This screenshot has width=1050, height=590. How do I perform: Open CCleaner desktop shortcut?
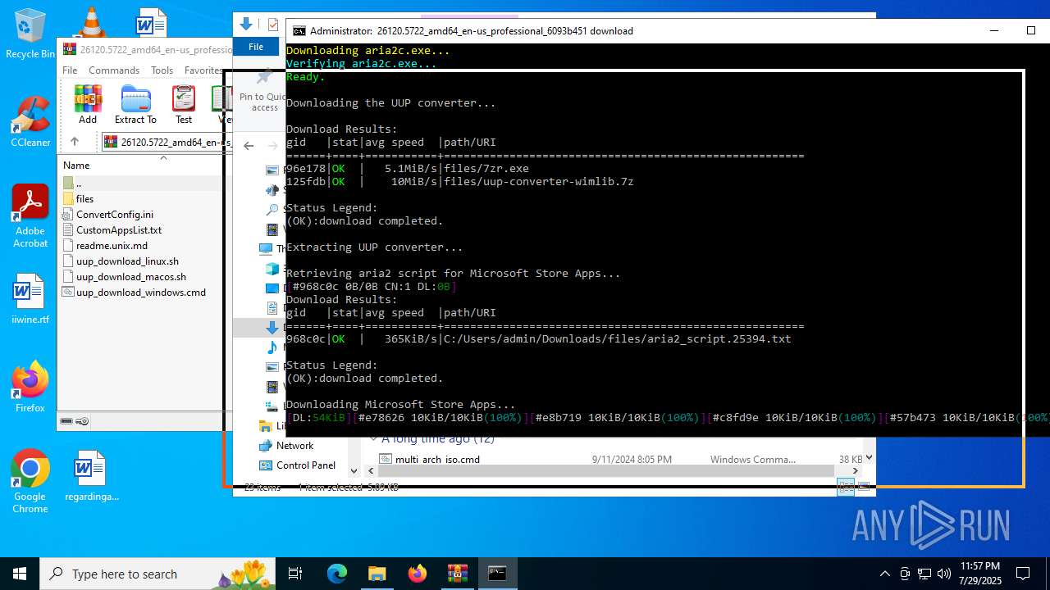(x=30, y=121)
